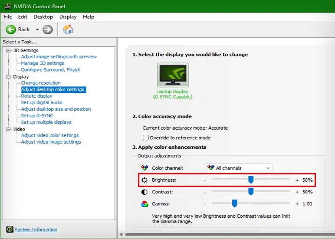Viewport: 335px width, 239px height.
Task: Click the Back button label
Action: pyautogui.click(x=24, y=29)
